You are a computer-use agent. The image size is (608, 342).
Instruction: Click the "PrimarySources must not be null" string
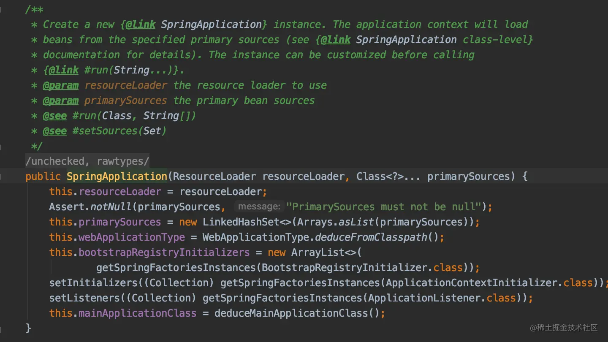click(384, 207)
